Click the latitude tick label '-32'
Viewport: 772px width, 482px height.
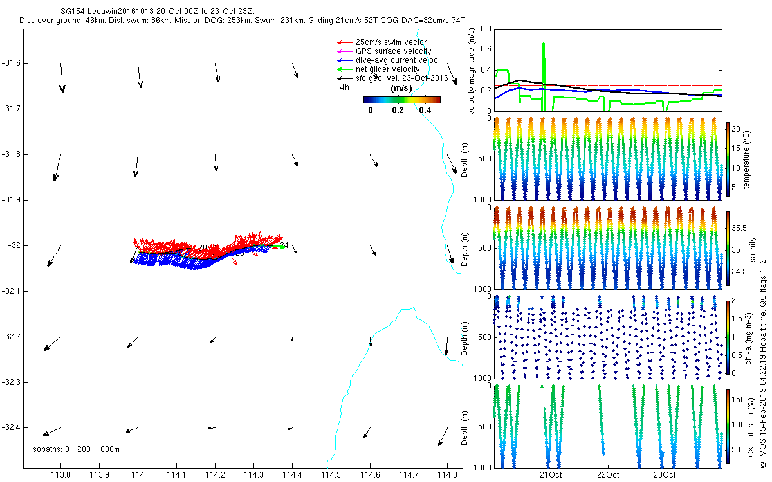tap(14, 245)
